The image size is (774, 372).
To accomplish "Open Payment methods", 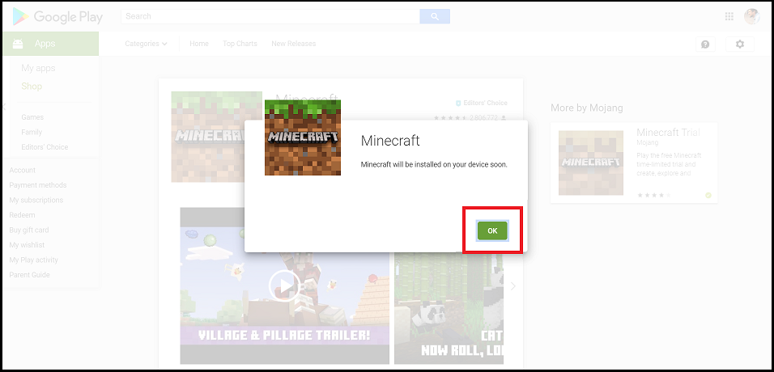I will click(x=37, y=185).
